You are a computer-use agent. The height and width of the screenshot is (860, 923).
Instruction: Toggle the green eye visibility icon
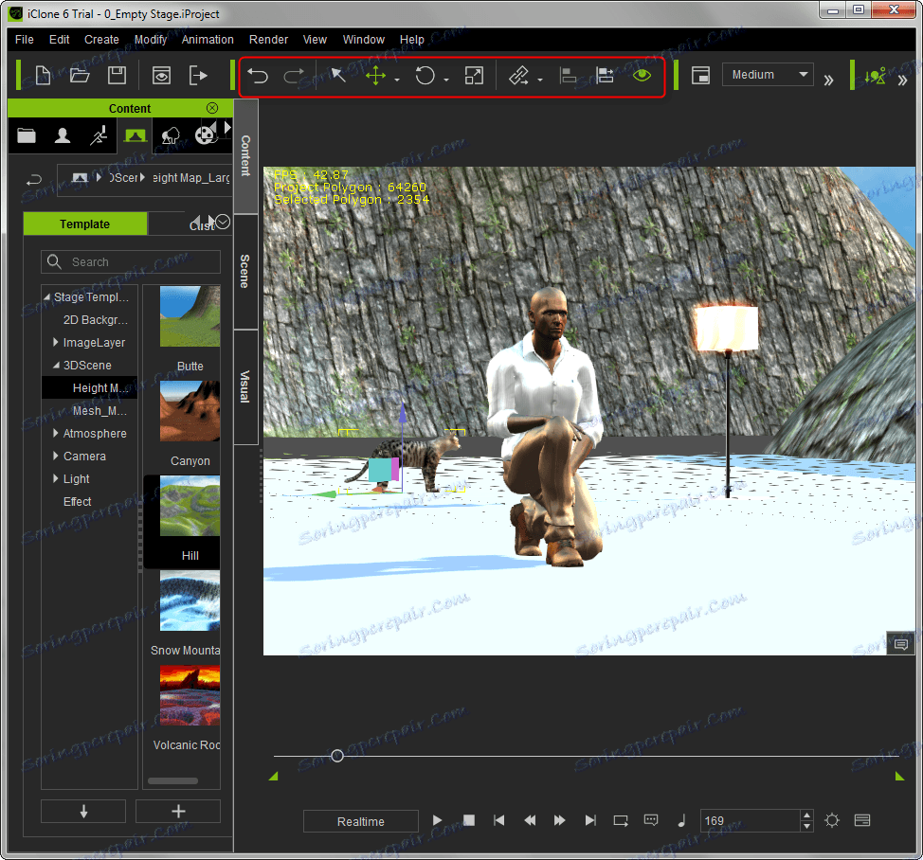(x=642, y=76)
